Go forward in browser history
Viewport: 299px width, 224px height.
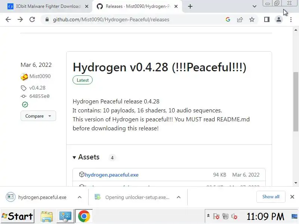[20, 19]
